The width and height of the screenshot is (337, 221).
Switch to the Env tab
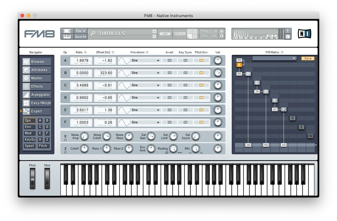(x=30, y=127)
